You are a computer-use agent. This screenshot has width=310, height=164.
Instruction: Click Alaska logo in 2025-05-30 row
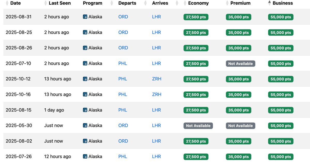coord(85,125)
